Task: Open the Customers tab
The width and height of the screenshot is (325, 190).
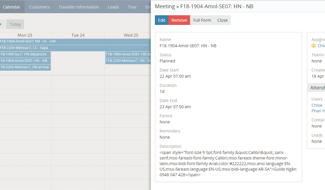Action: [x=39, y=7]
